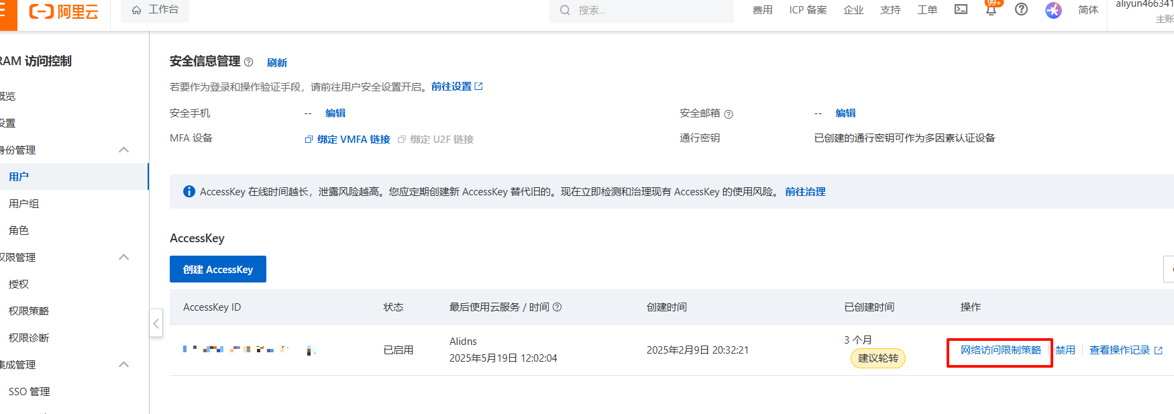
Task: Click the 创建 AccessKey button
Action: [218, 269]
